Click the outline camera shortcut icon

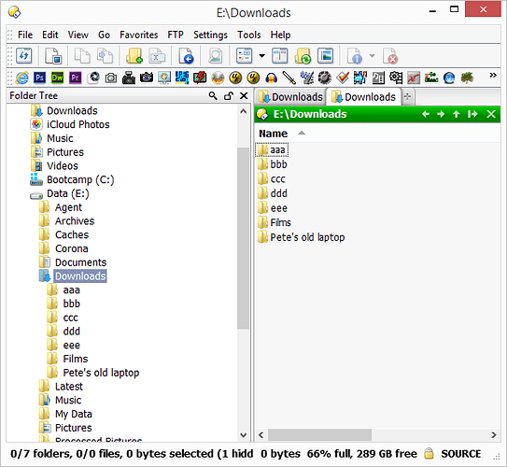pos(111,78)
